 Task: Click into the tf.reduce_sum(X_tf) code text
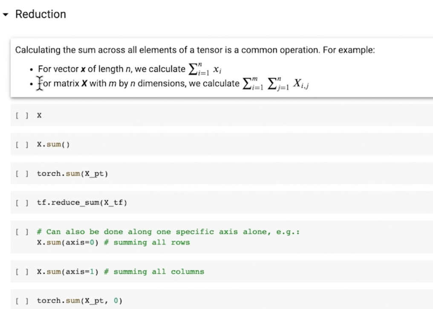[x=82, y=202]
